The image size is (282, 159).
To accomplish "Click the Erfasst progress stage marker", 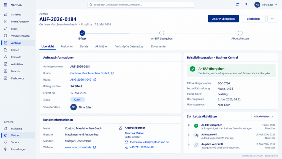I will coord(82,33).
